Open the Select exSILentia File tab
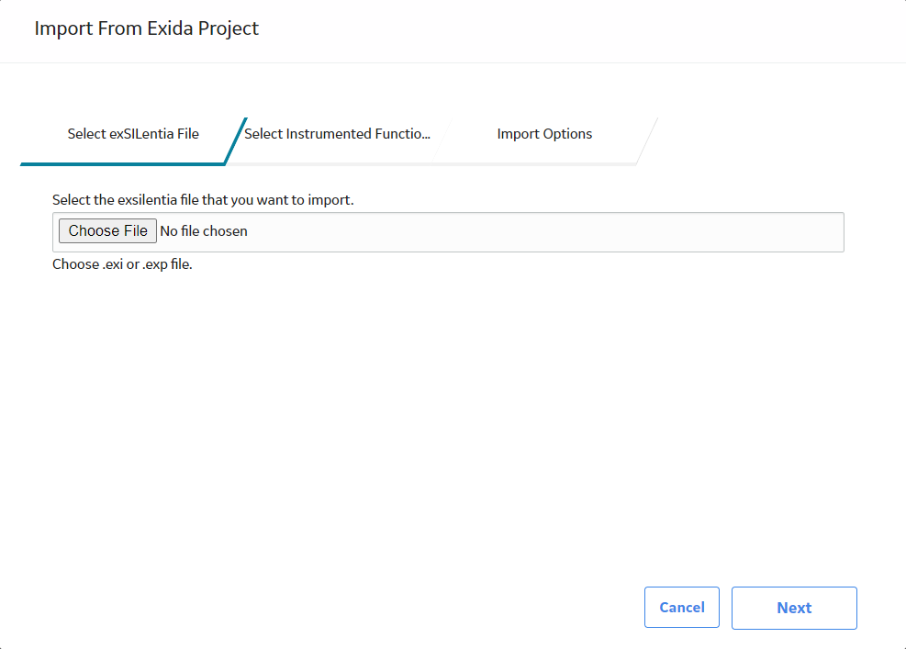Image resolution: width=906 pixels, height=649 pixels. tap(133, 134)
